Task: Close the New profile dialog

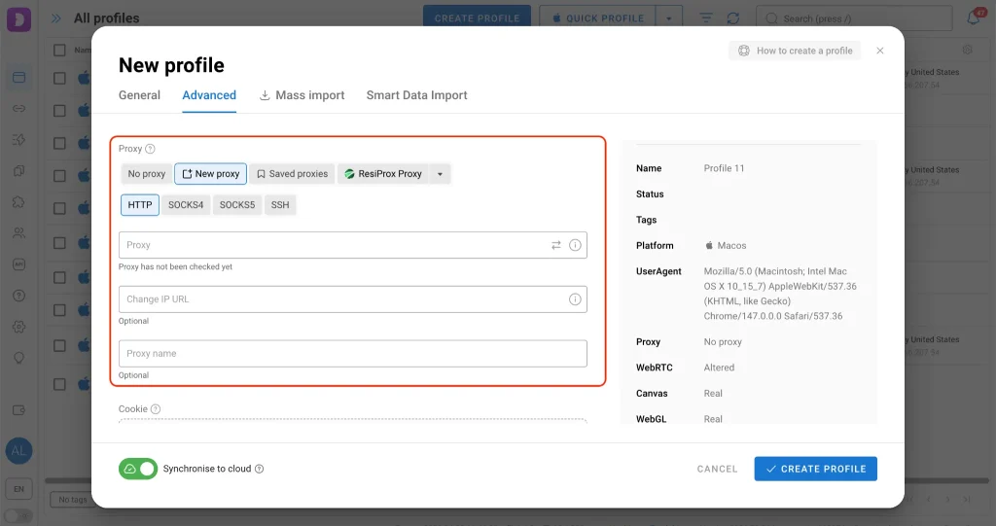Action: pos(880,51)
